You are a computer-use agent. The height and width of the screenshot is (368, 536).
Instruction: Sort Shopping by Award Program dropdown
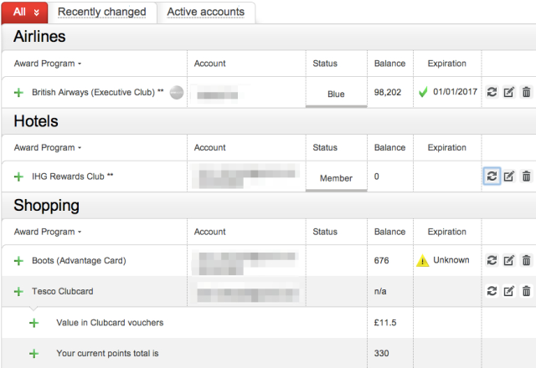click(x=48, y=232)
